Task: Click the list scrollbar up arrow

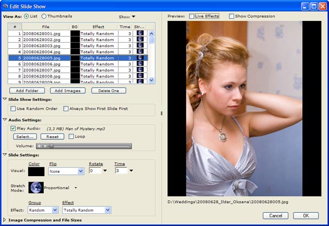Action: (151, 33)
